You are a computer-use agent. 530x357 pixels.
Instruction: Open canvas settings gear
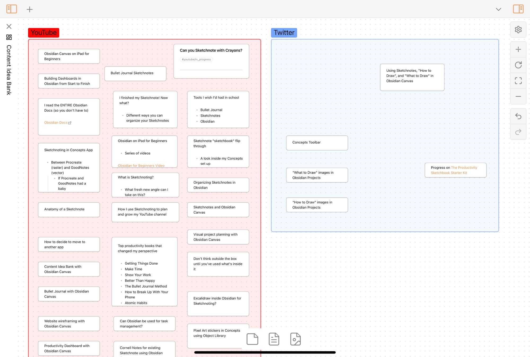click(x=518, y=29)
